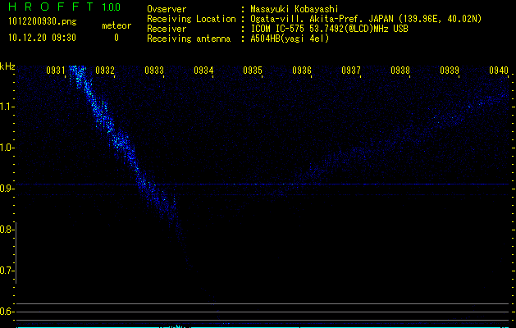Click the meteor count label
The image size is (516, 328).
116,25
